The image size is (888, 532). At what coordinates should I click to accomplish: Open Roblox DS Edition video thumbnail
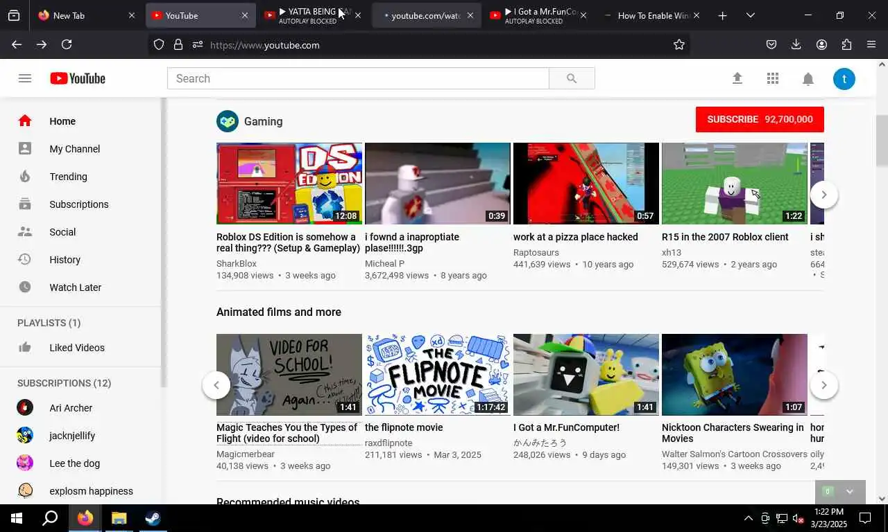[289, 184]
